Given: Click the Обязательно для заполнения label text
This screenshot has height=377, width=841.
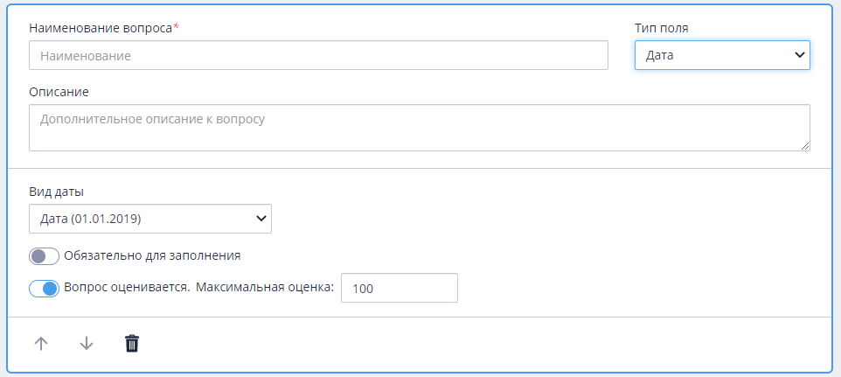Looking at the screenshot, I should pos(152,255).
